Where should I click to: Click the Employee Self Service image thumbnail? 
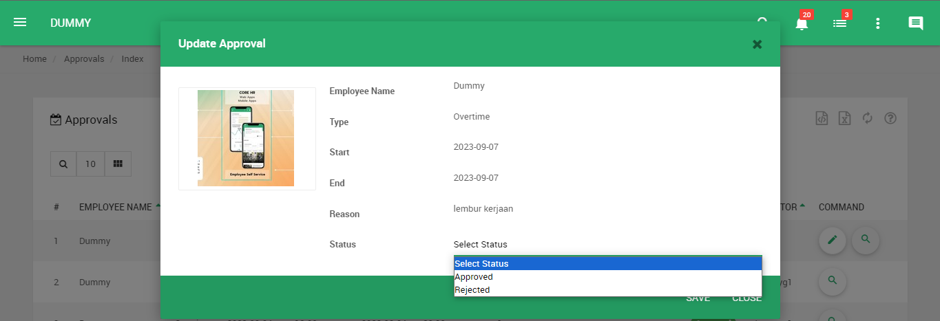[x=246, y=138]
